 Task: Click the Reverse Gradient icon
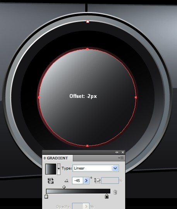[51, 181]
